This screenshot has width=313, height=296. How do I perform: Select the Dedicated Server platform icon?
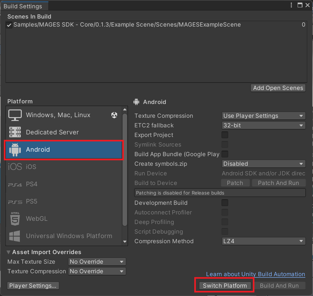[x=15, y=132]
